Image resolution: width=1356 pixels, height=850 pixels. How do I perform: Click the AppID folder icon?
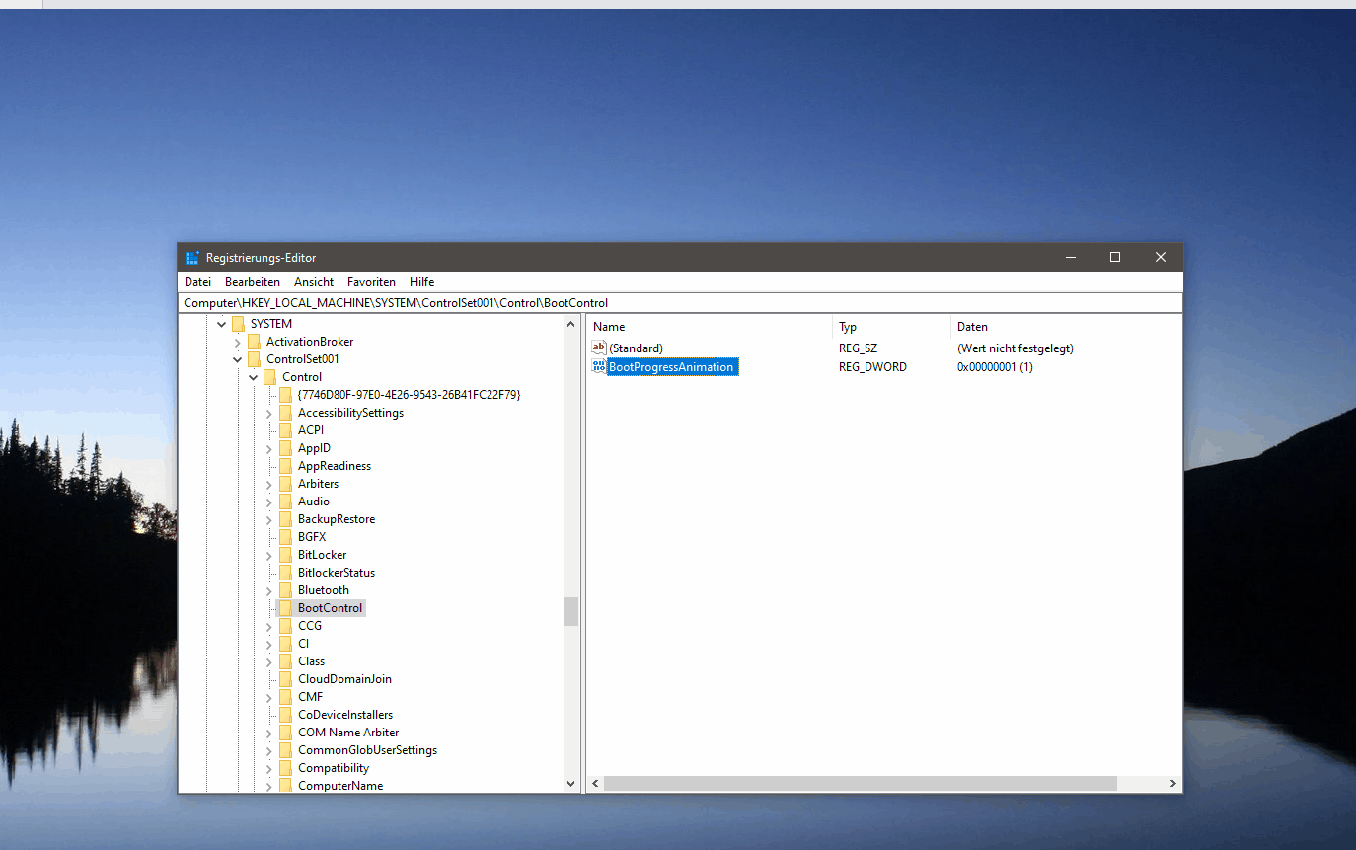[285, 448]
